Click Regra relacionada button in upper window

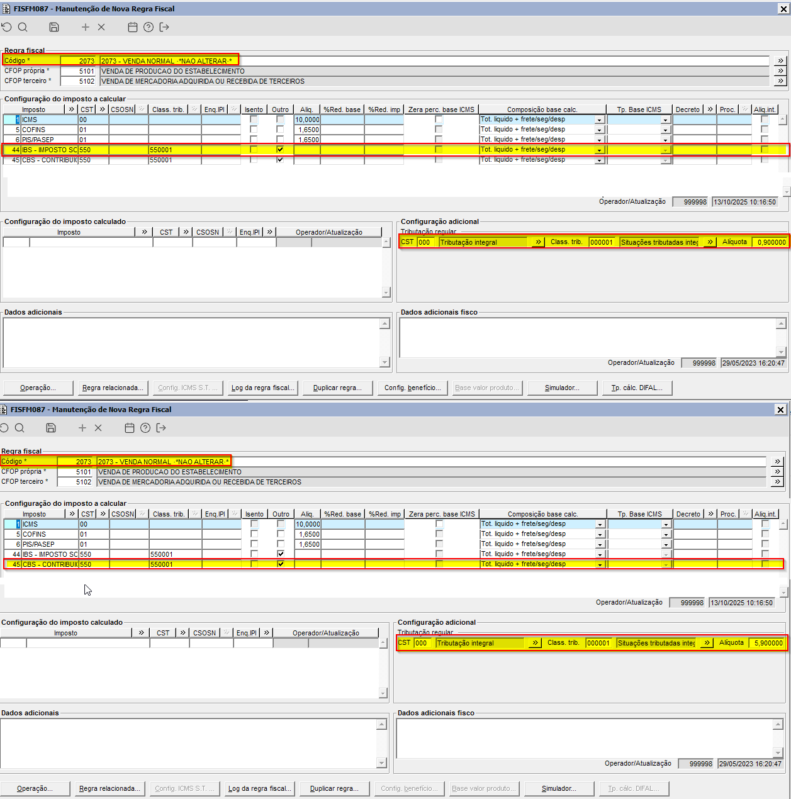(x=113, y=388)
